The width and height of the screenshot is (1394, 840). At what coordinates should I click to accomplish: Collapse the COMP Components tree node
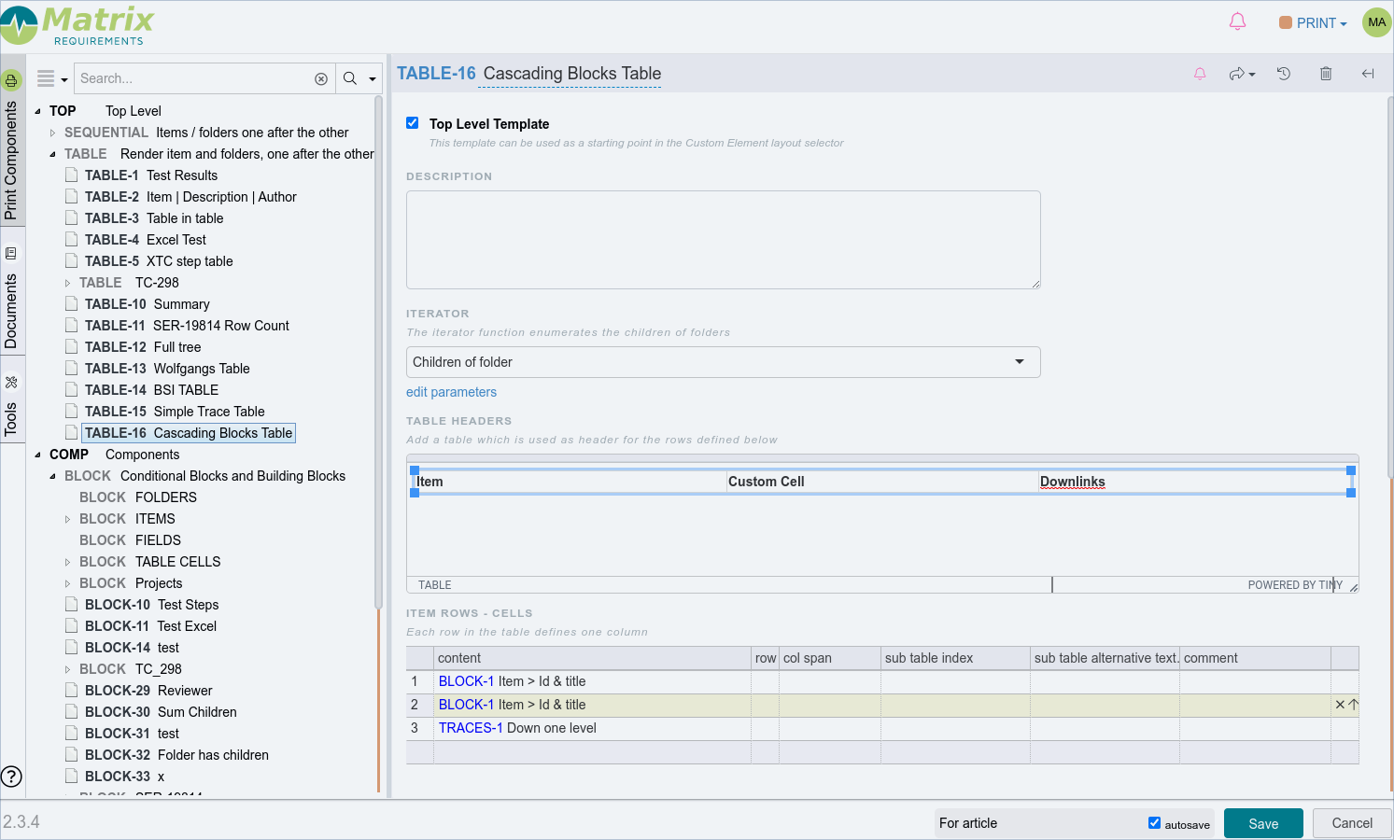pos(38,455)
